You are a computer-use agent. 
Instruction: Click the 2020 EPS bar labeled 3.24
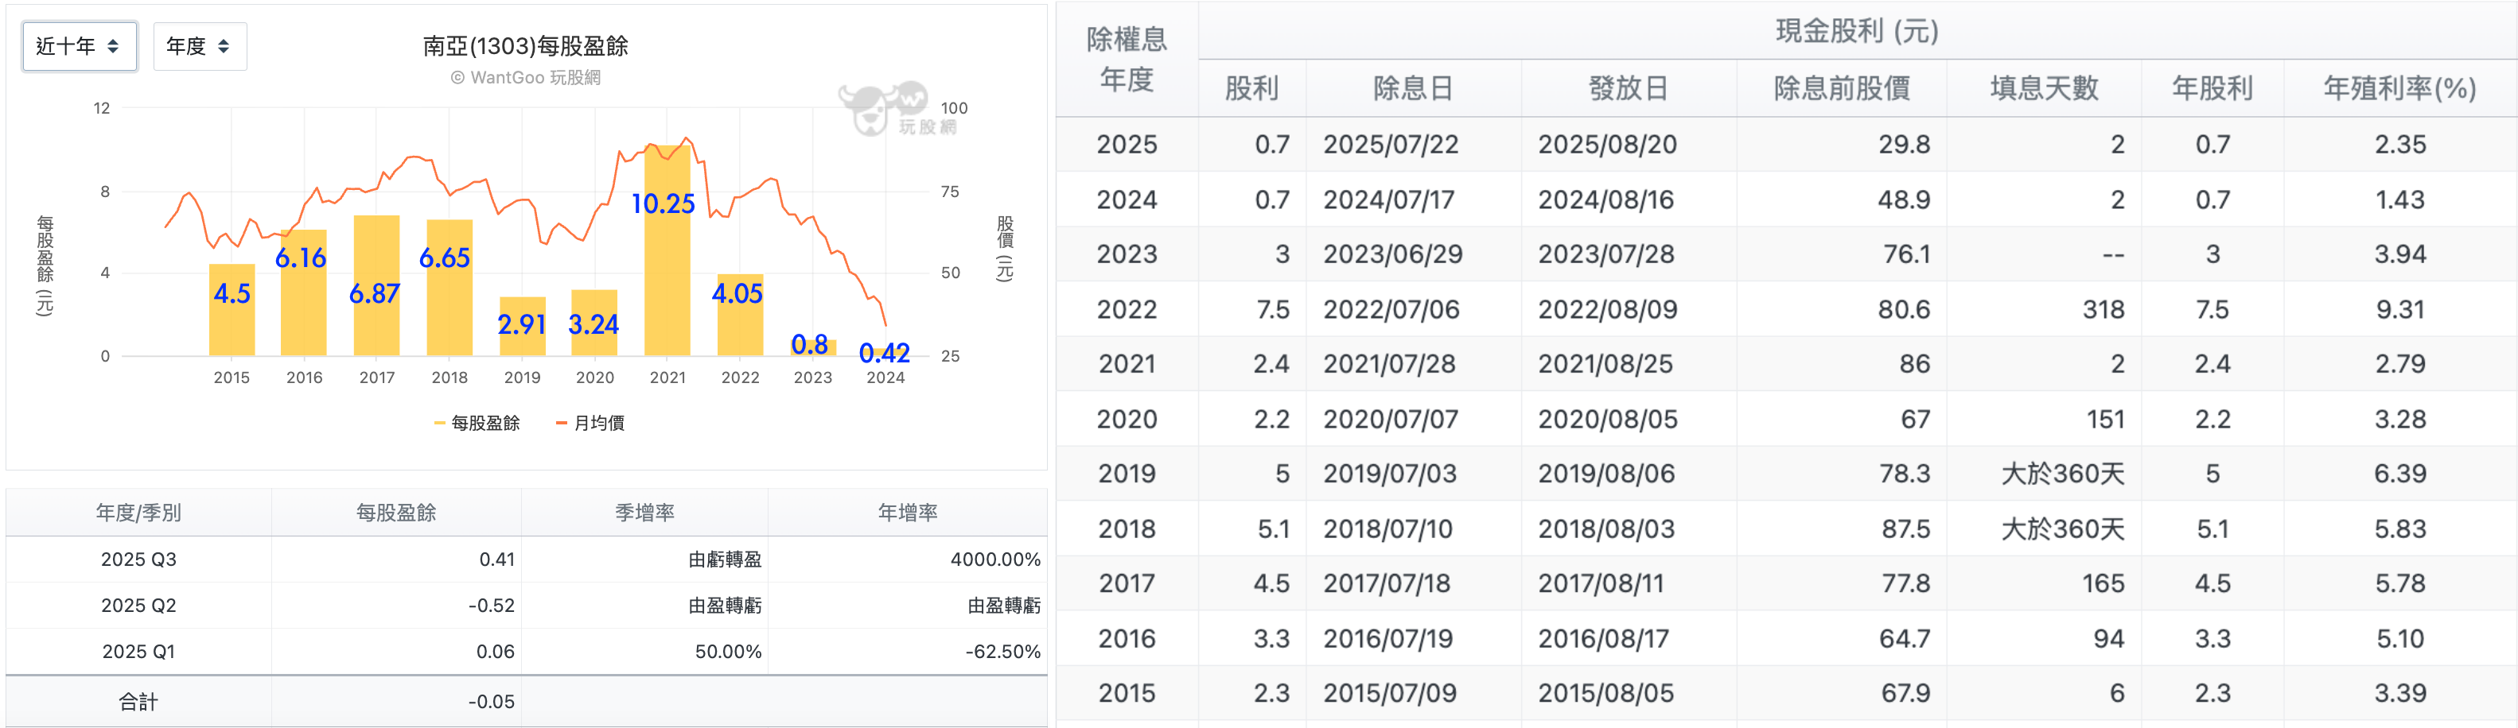(594, 322)
